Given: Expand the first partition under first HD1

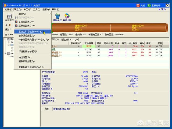Looking at the screenshot, I should (x=9, y=42).
